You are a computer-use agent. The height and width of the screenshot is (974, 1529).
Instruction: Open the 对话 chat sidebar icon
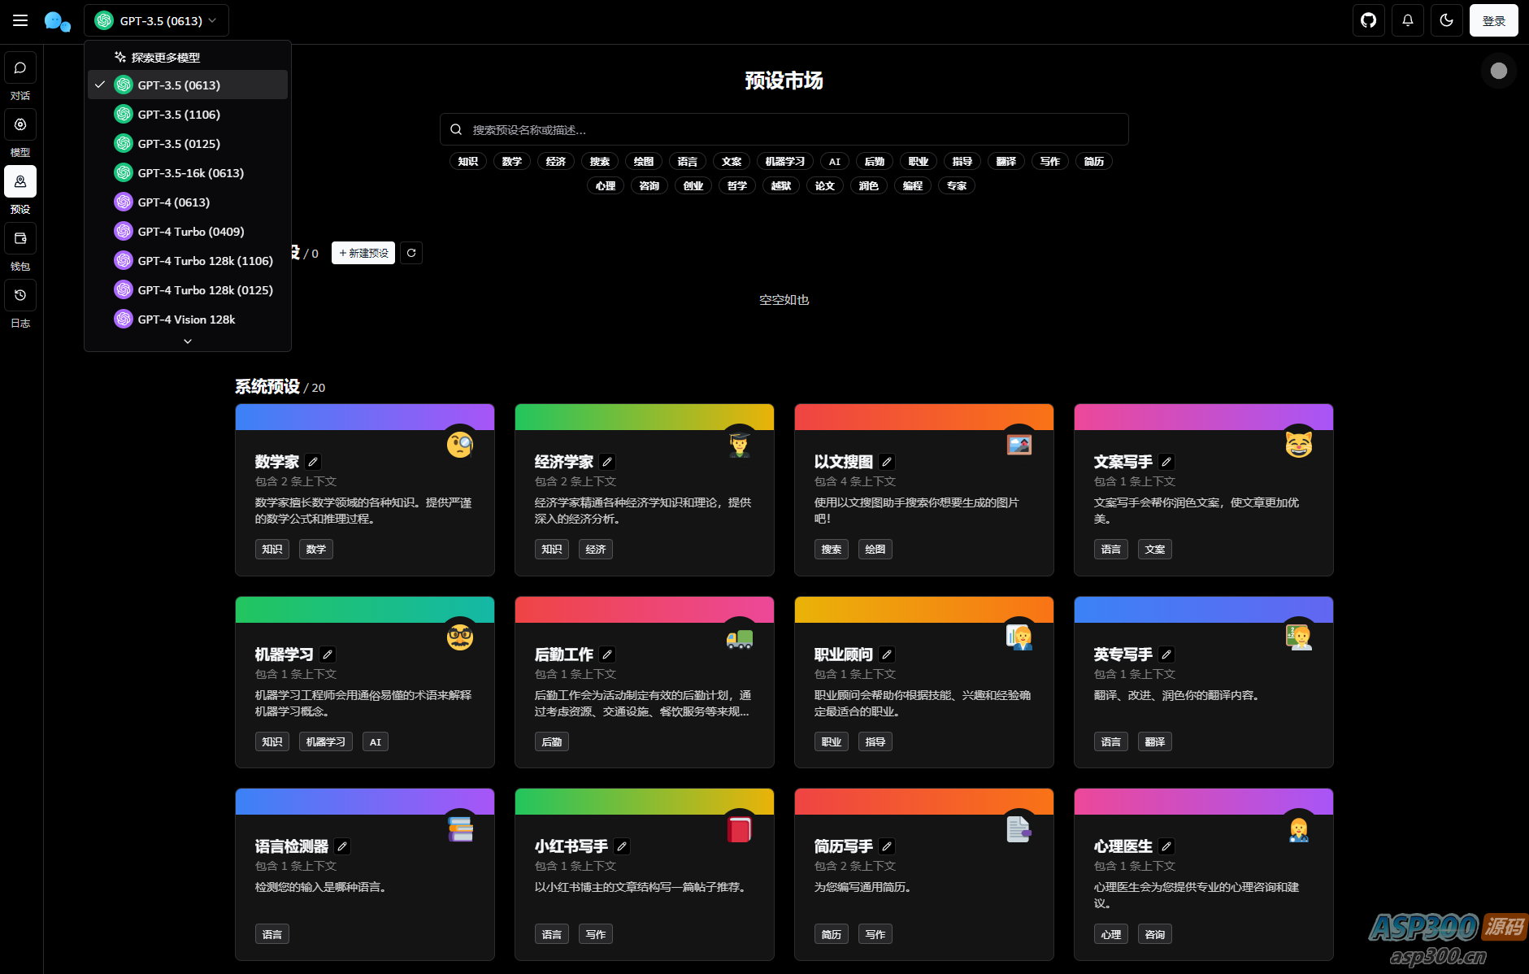(20, 68)
